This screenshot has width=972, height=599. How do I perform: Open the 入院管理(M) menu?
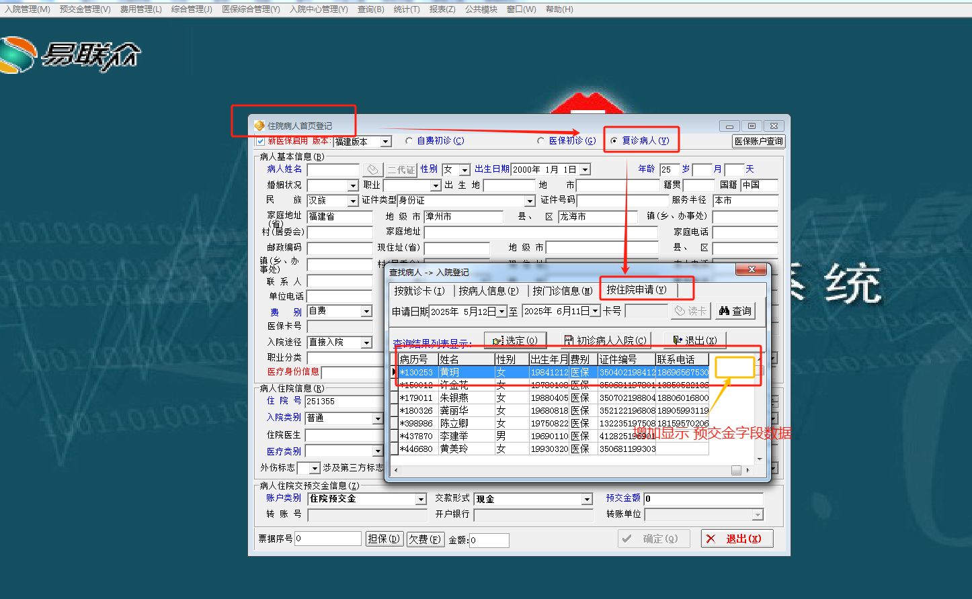28,9
